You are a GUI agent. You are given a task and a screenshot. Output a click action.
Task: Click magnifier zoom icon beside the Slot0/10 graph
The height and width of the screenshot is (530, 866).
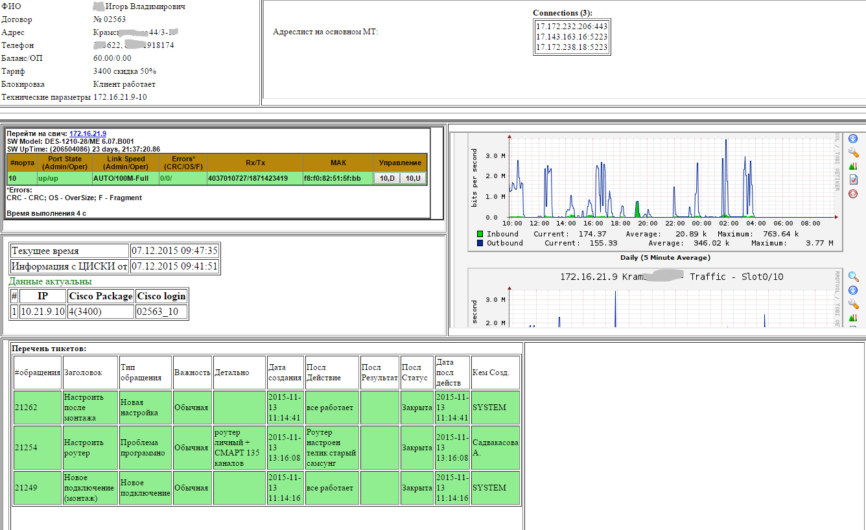click(853, 277)
